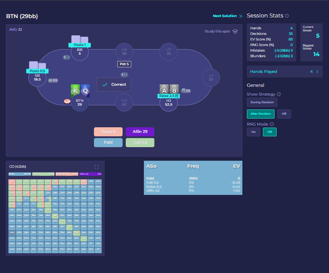Click the icon inside Raise 2.5 label
The image size is (329, 273).
(x=177, y=96)
